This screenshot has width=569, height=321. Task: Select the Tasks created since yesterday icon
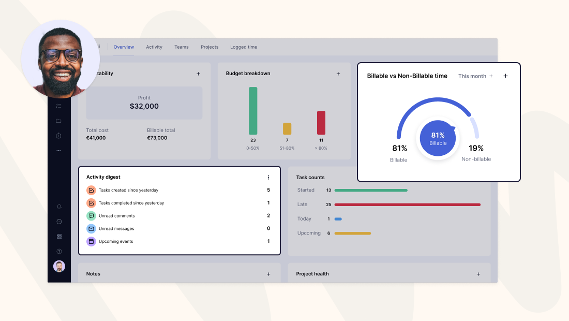(x=91, y=190)
